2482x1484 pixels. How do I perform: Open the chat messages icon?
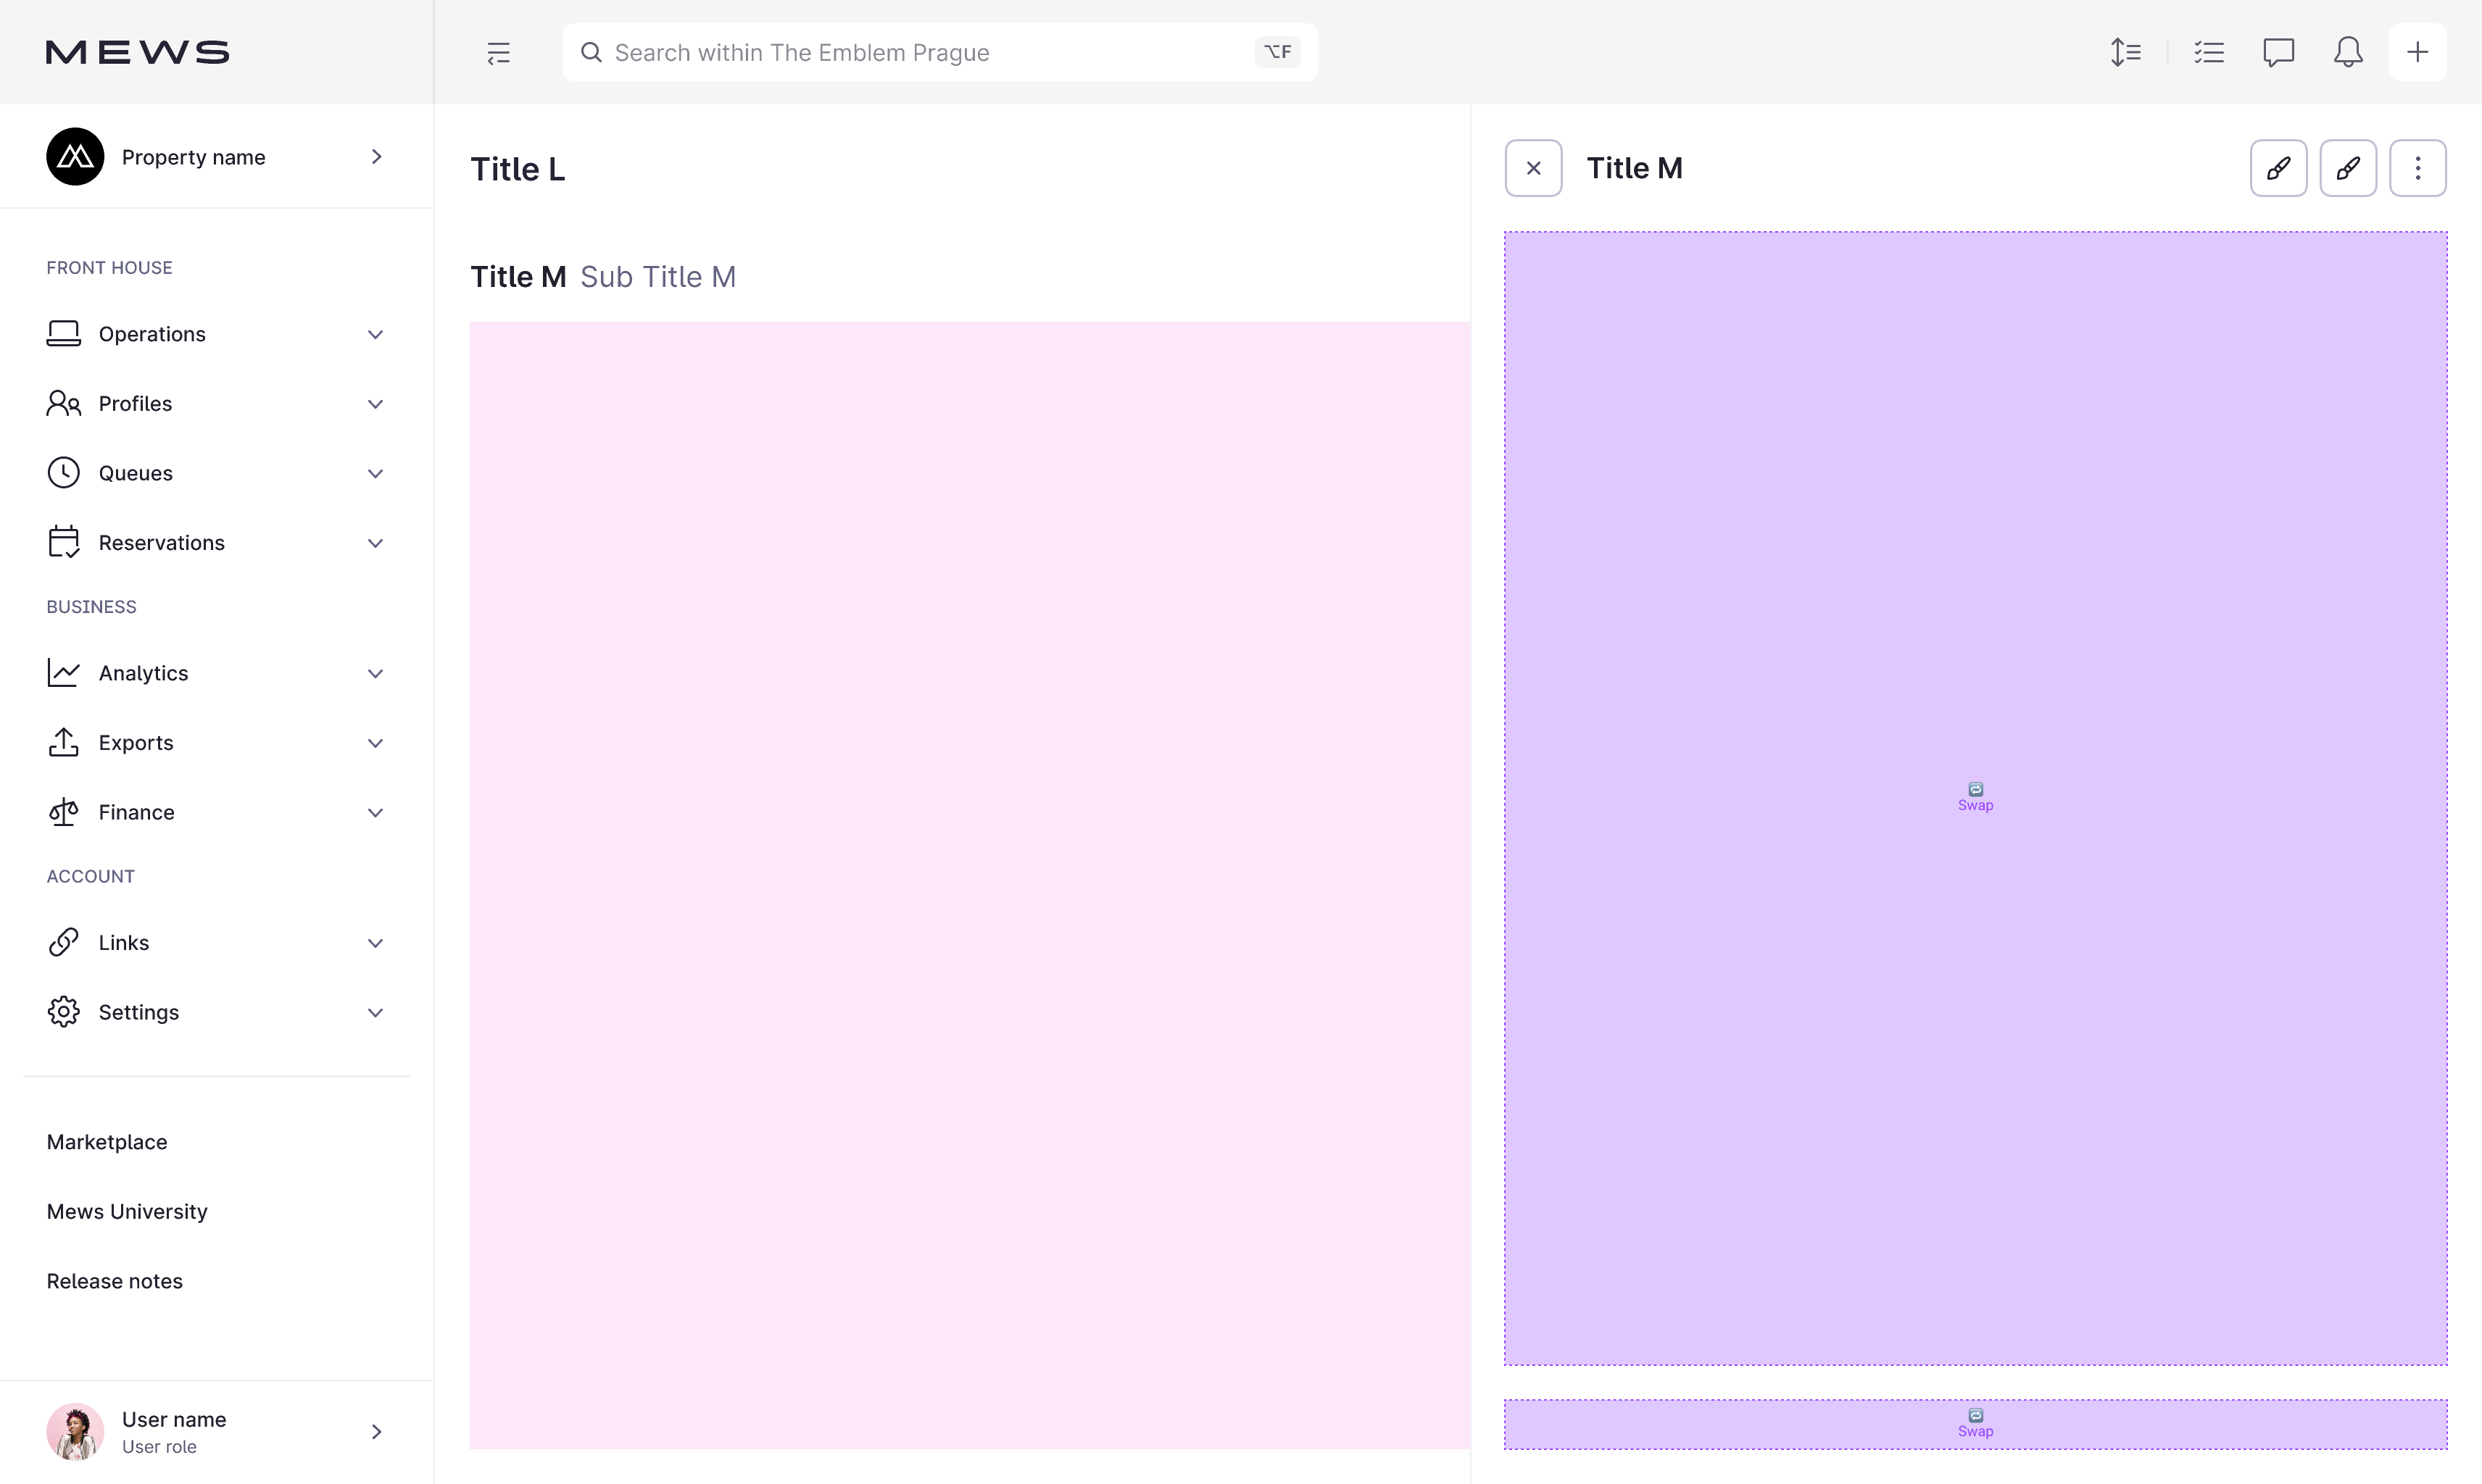(2278, 52)
